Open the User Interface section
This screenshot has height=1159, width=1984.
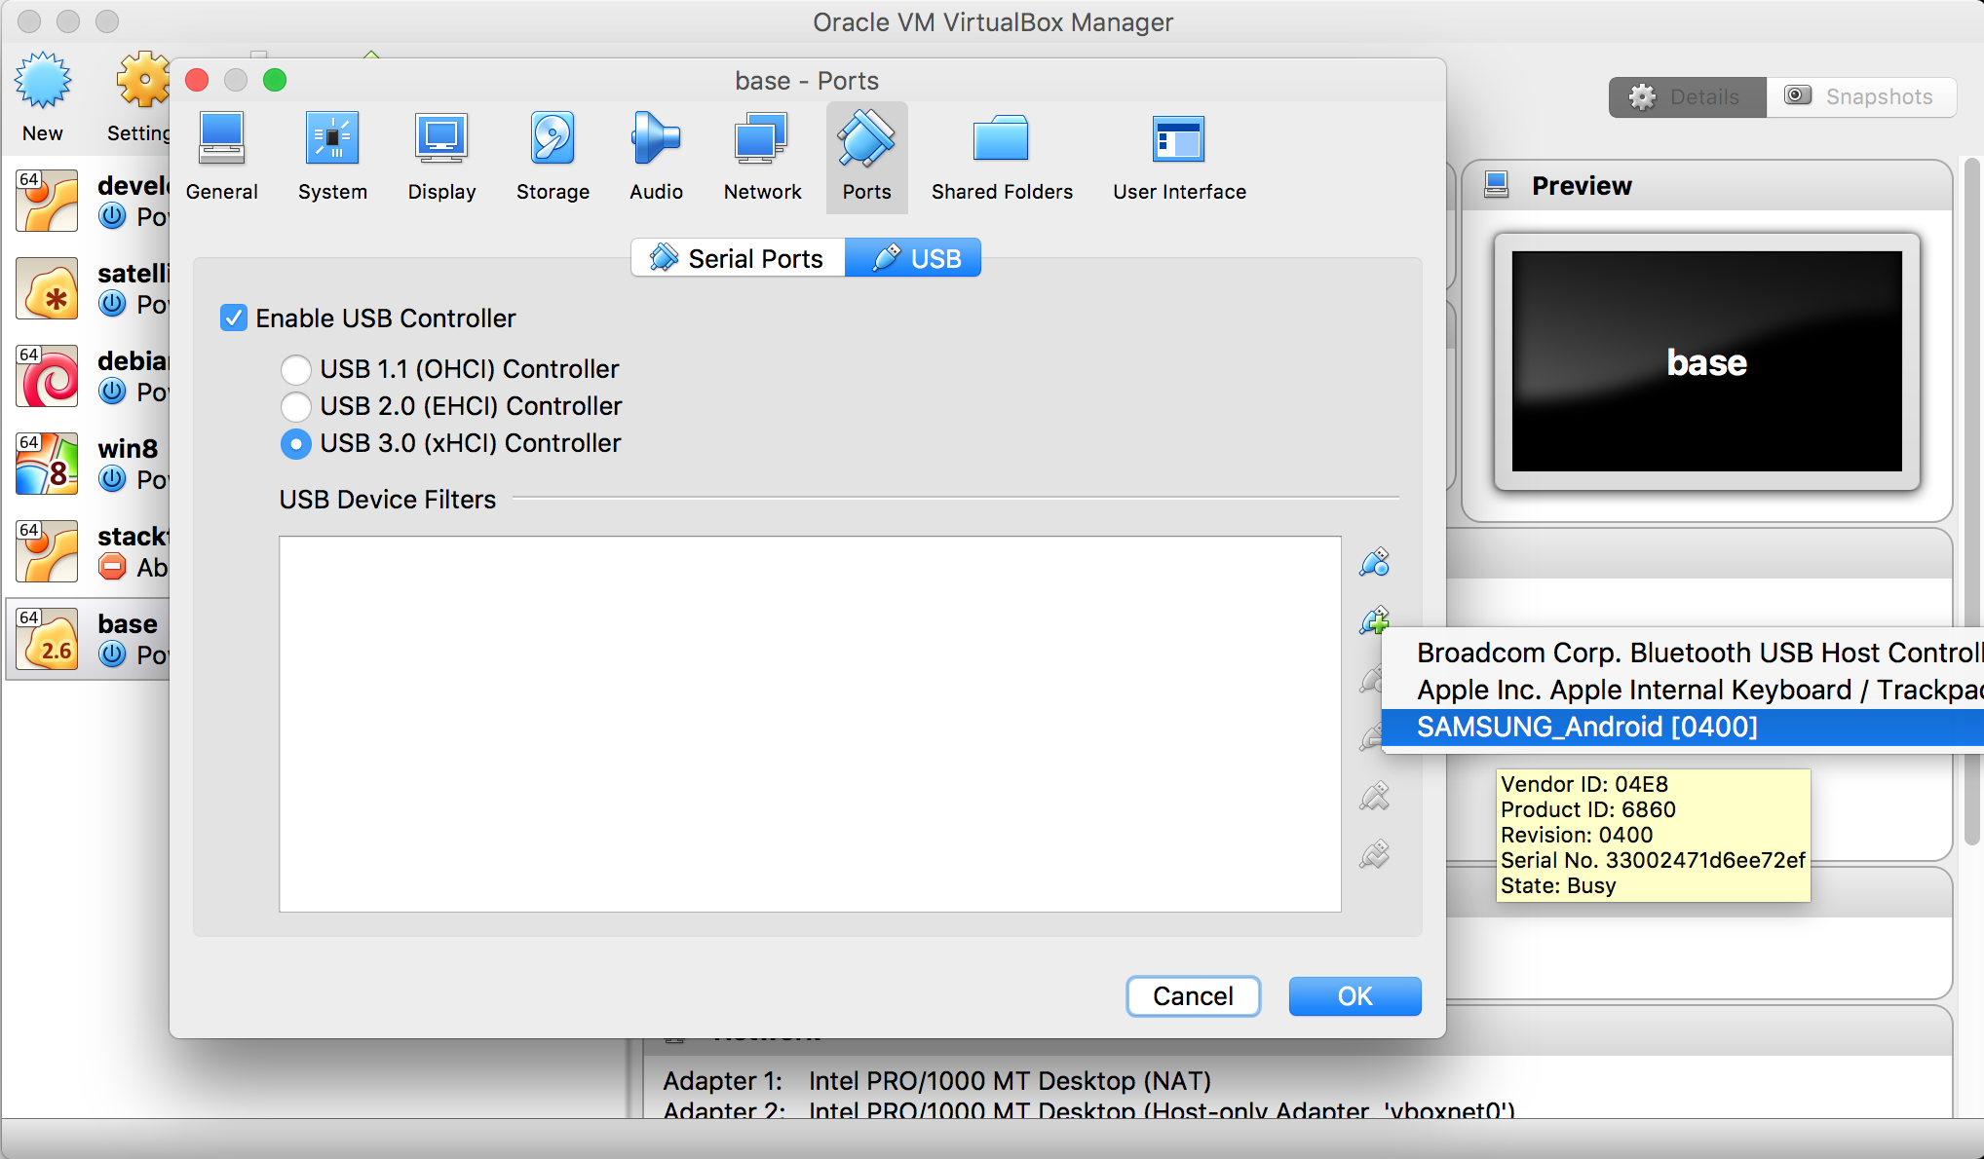point(1179,156)
